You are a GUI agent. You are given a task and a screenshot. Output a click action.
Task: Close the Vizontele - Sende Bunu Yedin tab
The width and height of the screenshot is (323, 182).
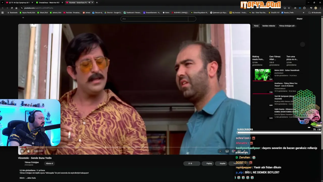[92, 3]
